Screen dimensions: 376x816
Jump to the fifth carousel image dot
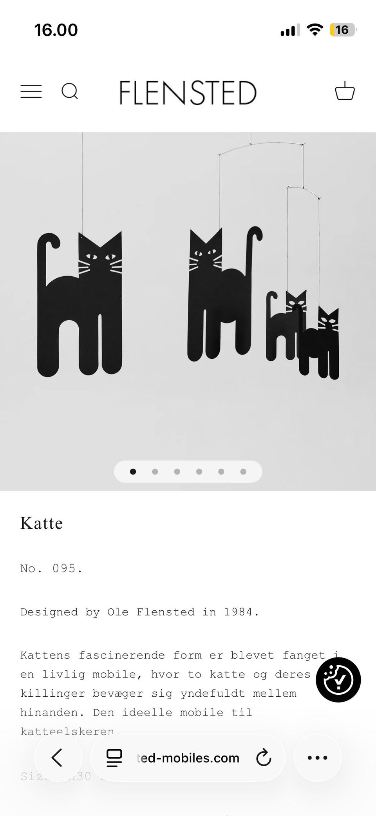point(221,472)
